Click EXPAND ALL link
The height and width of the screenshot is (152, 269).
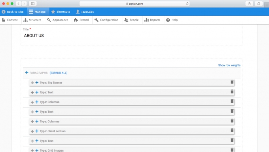[59, 73]
